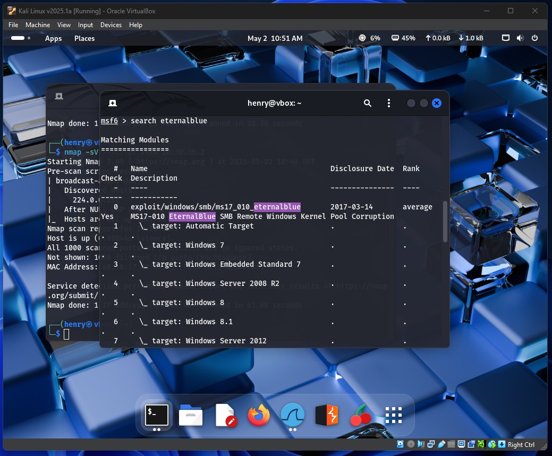This screenshot has height=456, width=552.
Task: Click VirtualBox hard disk activity icon
Action: click(x=400, y=444)
